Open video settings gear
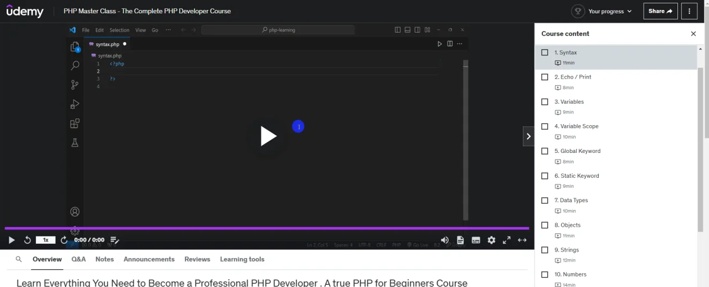This screenshot has height=287, width=709. pyautogui.click(x=491, y=240)
